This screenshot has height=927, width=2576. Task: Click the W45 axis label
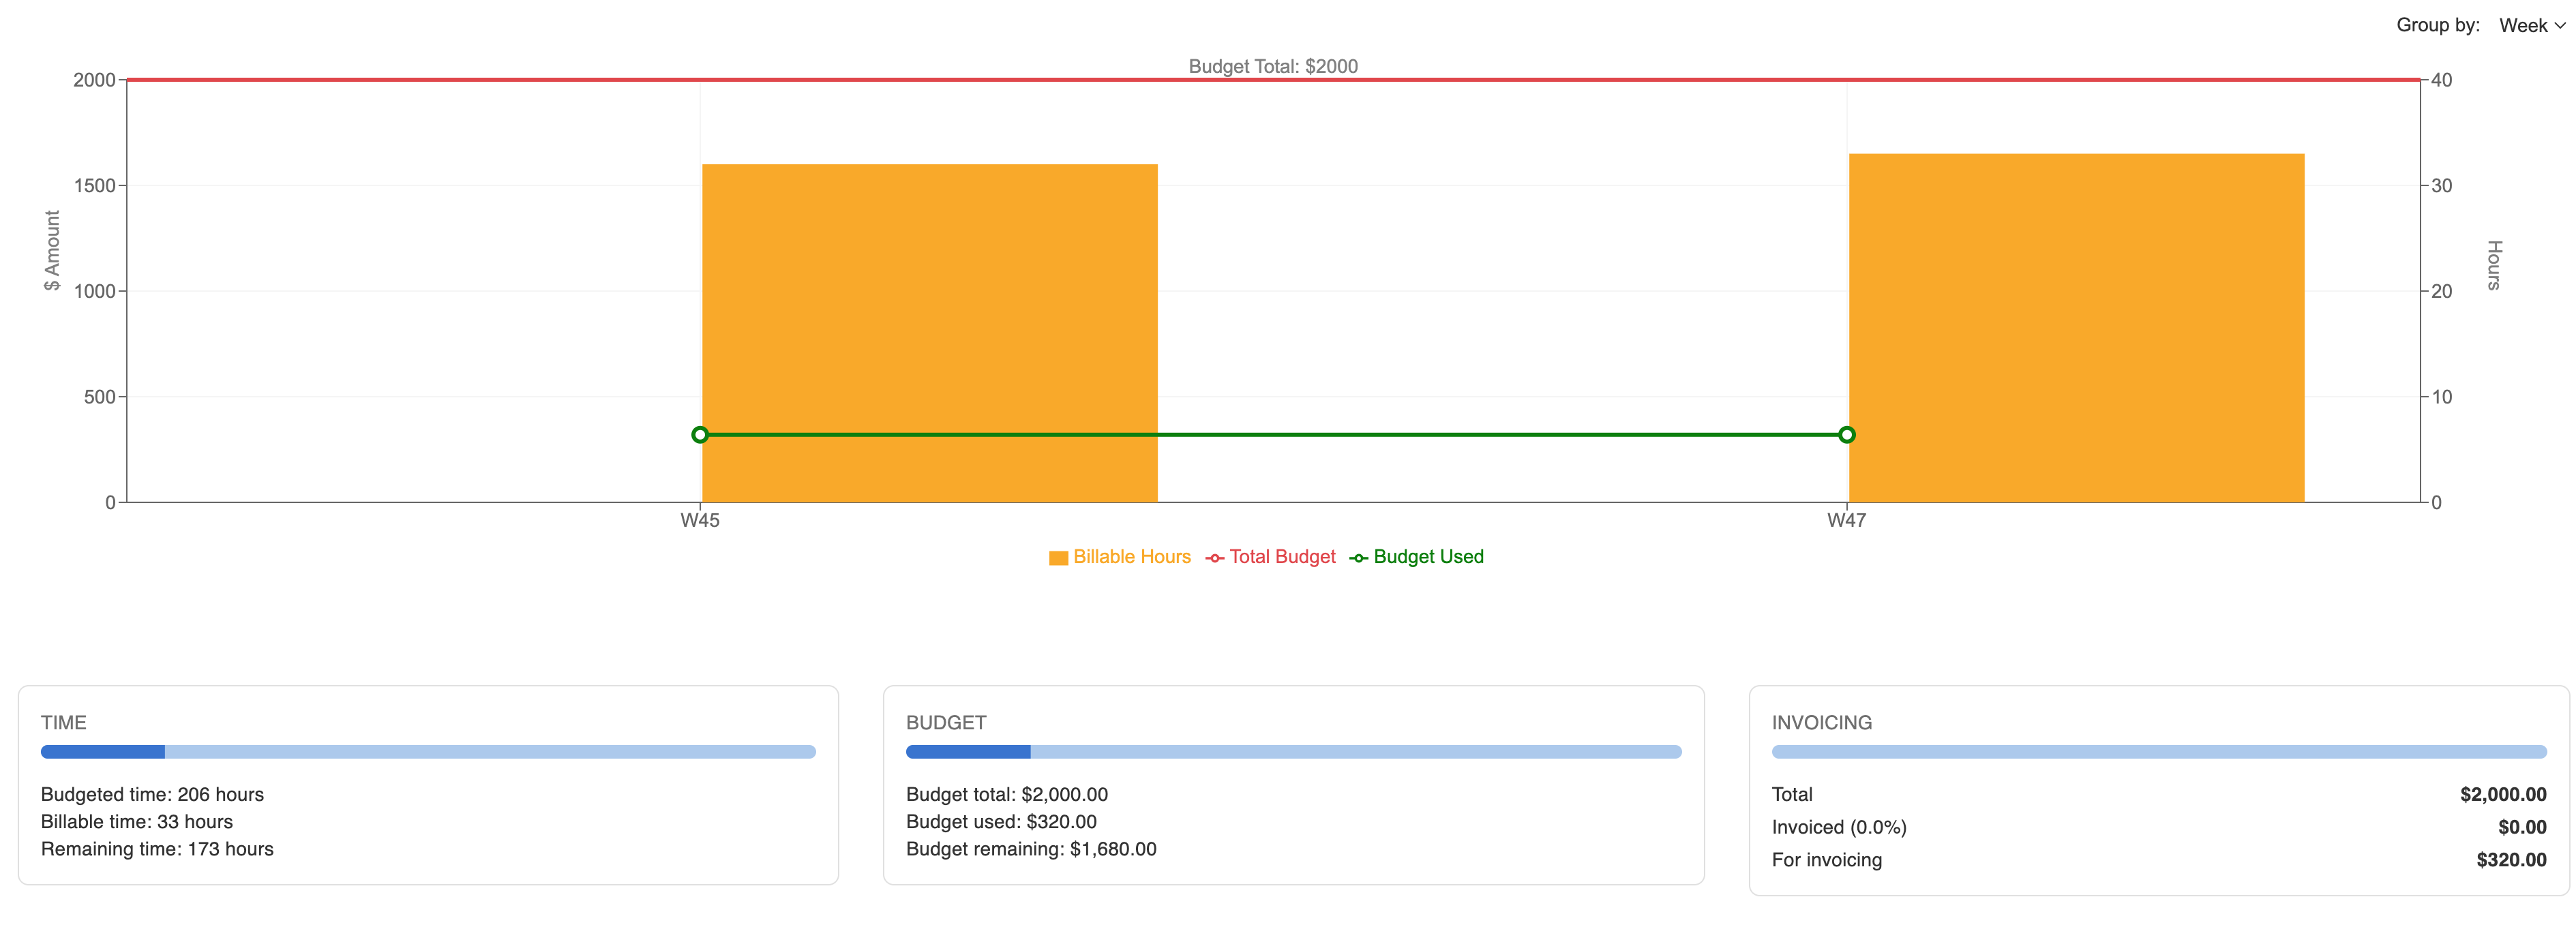coord(700,520)
